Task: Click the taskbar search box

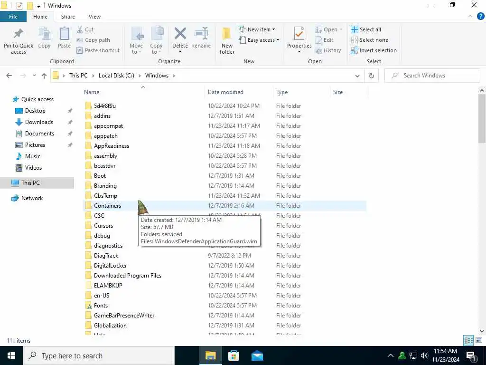Action: pyautogui.click(x=99, y=355)
